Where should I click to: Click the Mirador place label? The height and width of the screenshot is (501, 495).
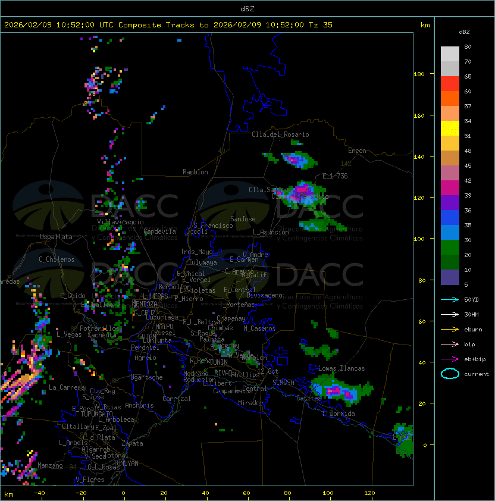pos(250,403)
